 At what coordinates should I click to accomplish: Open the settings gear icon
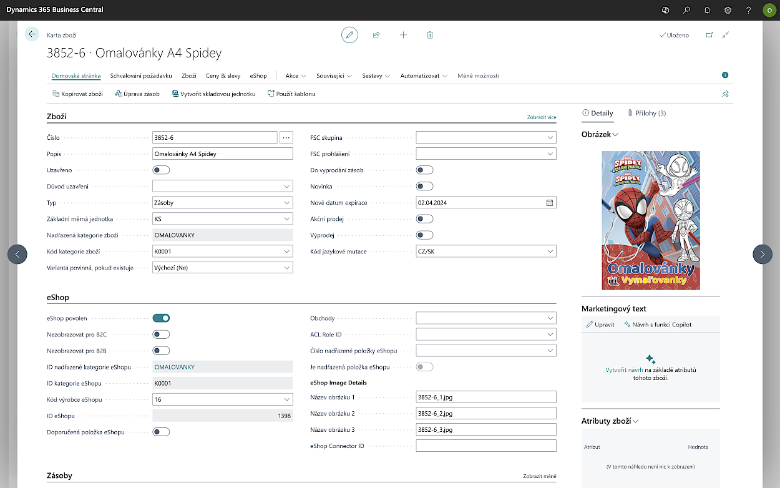point(728,10)
